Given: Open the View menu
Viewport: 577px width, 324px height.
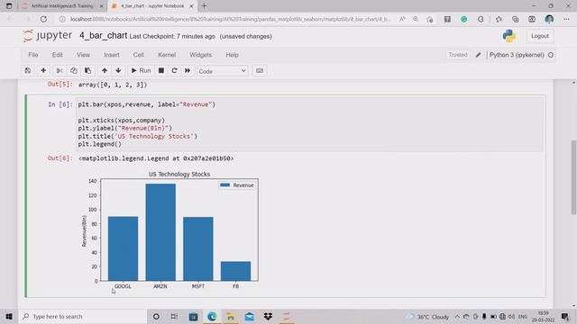Looking at the screenshot, I should click(x=83, y=55).
